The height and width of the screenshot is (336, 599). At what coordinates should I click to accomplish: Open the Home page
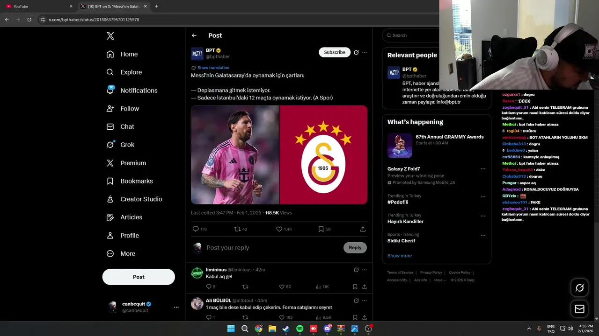point(122,54)
